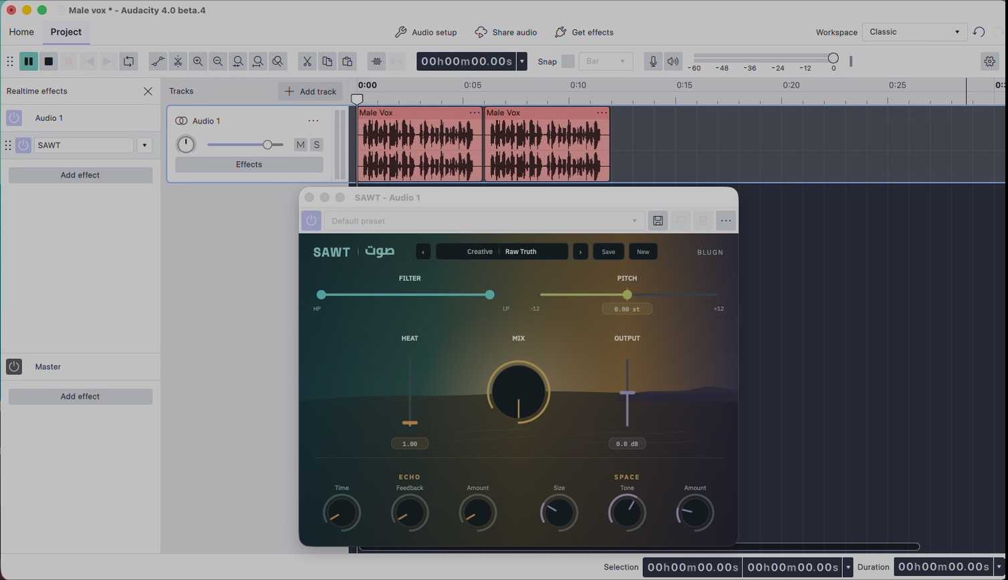
Task: Open the Bar snap unit dropdown
Action: click(606, 61)
